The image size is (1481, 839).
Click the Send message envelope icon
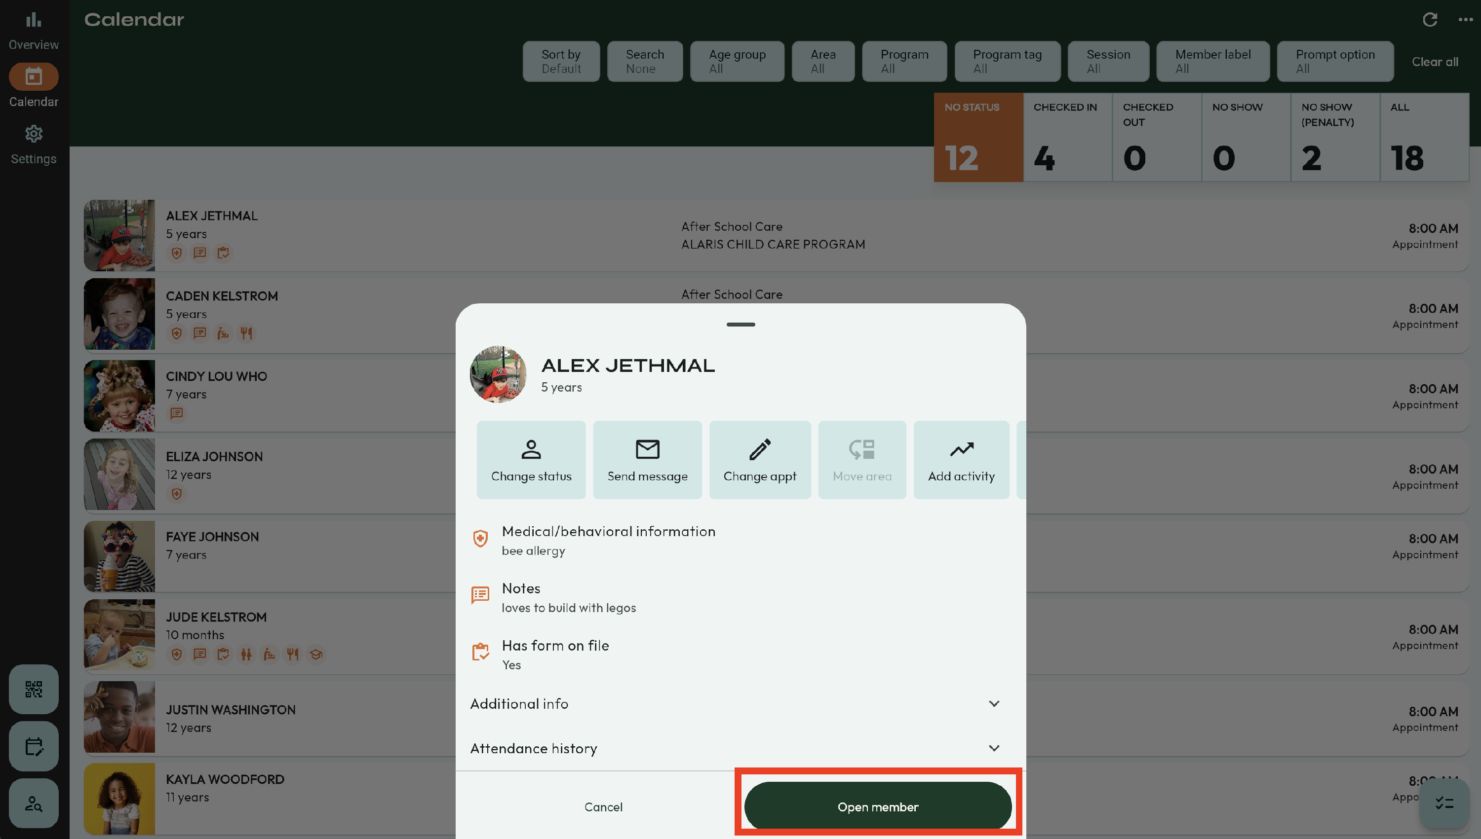(x=647, y=449)
